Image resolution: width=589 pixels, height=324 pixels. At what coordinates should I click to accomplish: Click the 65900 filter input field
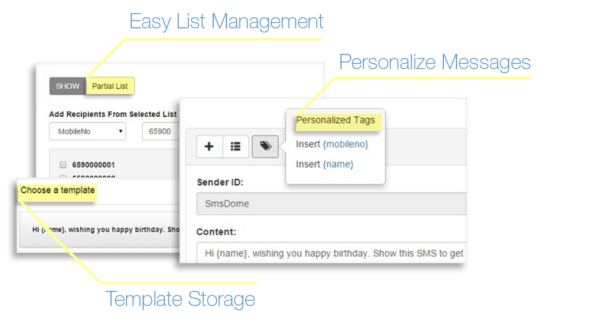pos(161,131)
